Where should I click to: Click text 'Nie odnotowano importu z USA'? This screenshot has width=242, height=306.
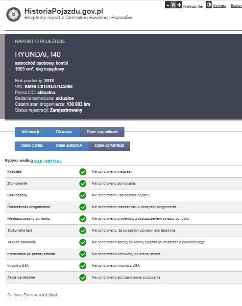click(116, 265)
